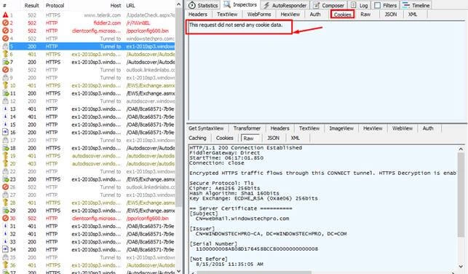Open response Raw tab
Viewport: 468px width, 274px height.
249,138
